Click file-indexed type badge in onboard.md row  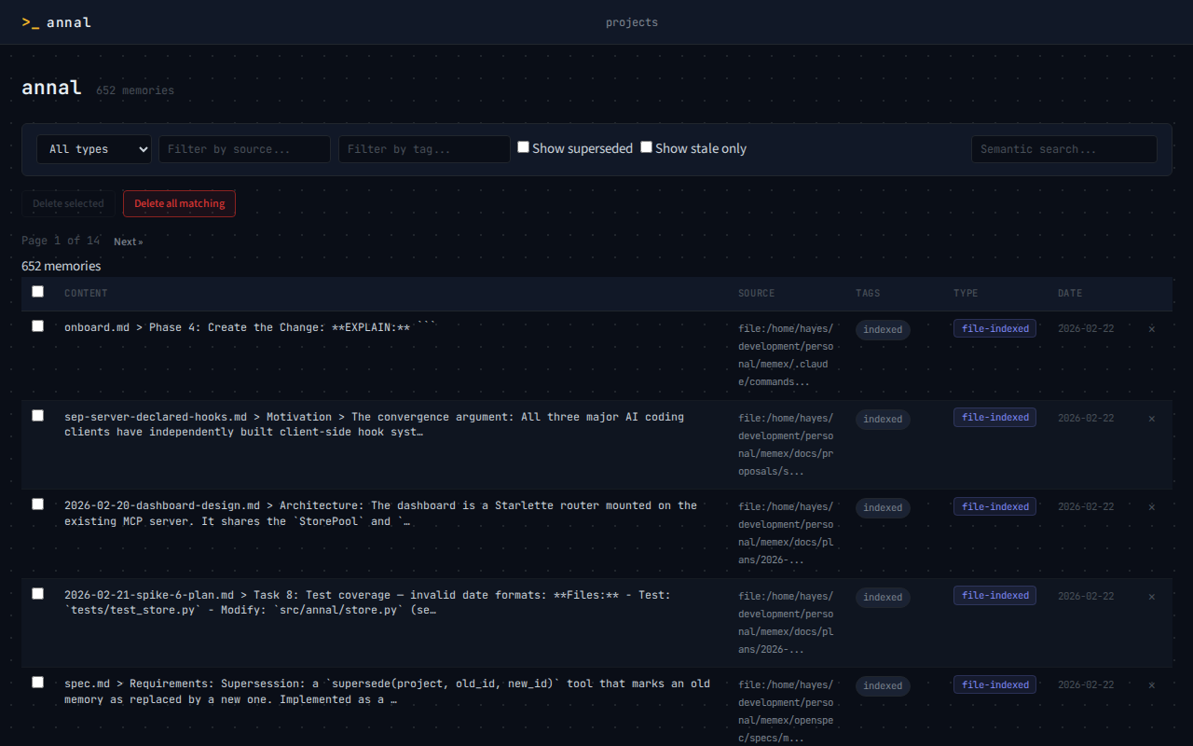(994, 328)
